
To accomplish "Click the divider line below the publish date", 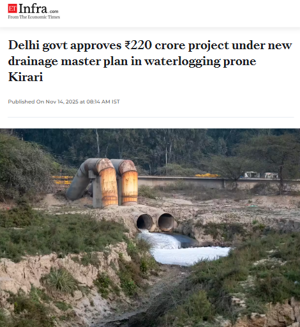I will coord(151,117).
